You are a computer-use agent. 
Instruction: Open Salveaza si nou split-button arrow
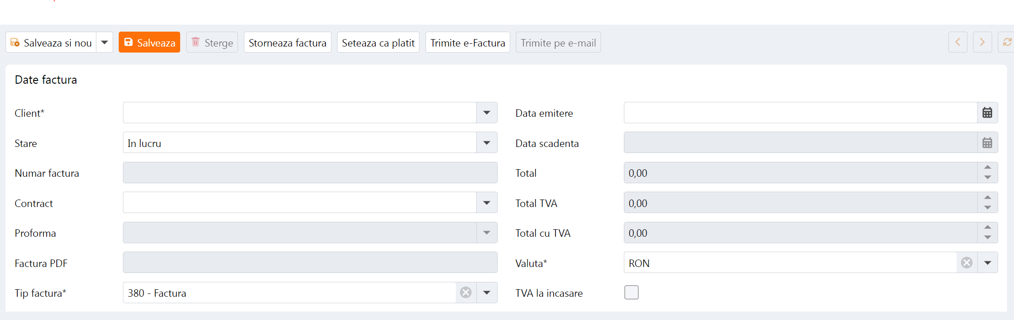point(105,42)
